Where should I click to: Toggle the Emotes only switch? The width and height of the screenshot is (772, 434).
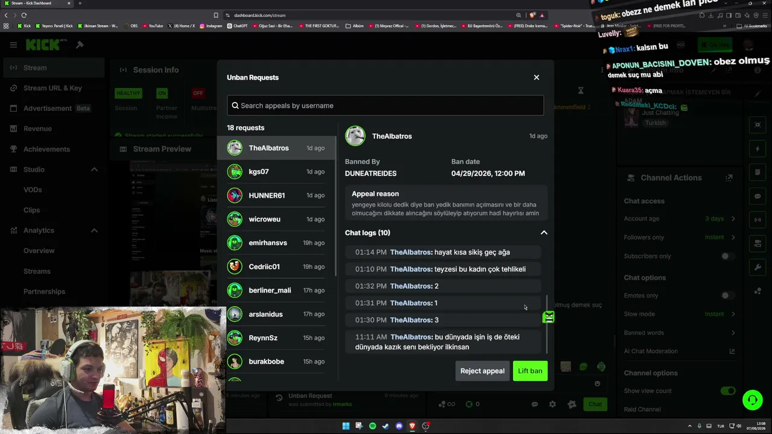tap(728, 295)
